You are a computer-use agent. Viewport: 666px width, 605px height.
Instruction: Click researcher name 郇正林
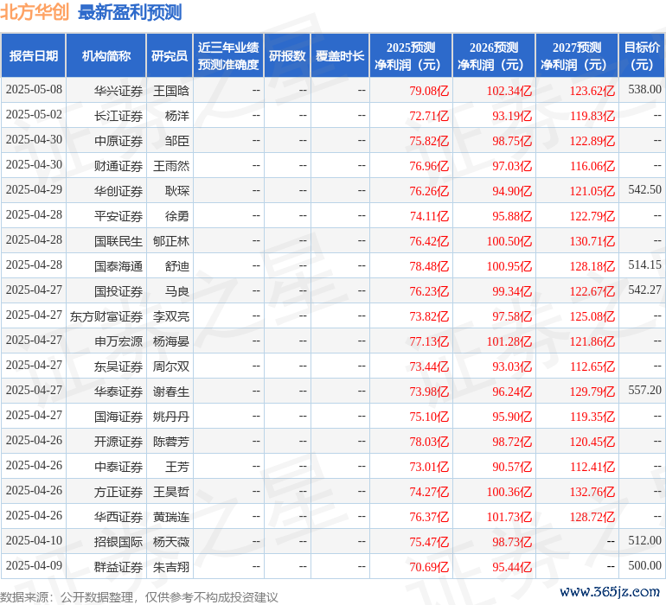pos(170,241)
